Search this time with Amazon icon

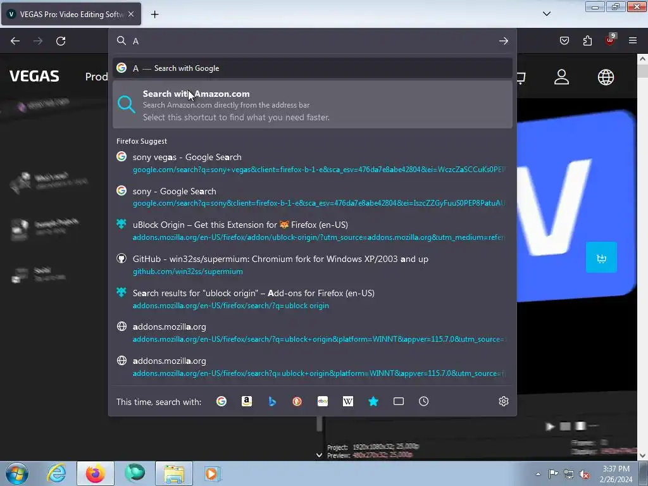tap(247, 401)
